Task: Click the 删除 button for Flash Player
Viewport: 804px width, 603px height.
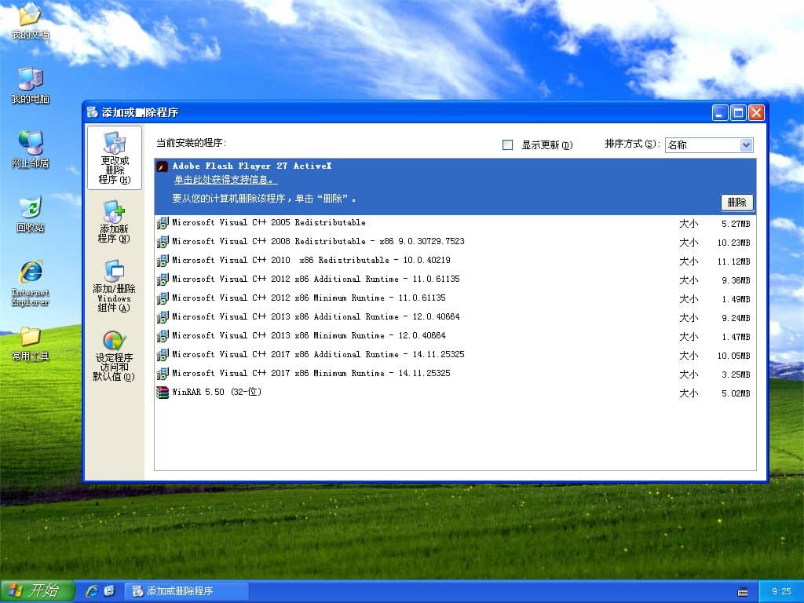Action: coord(736,203)
